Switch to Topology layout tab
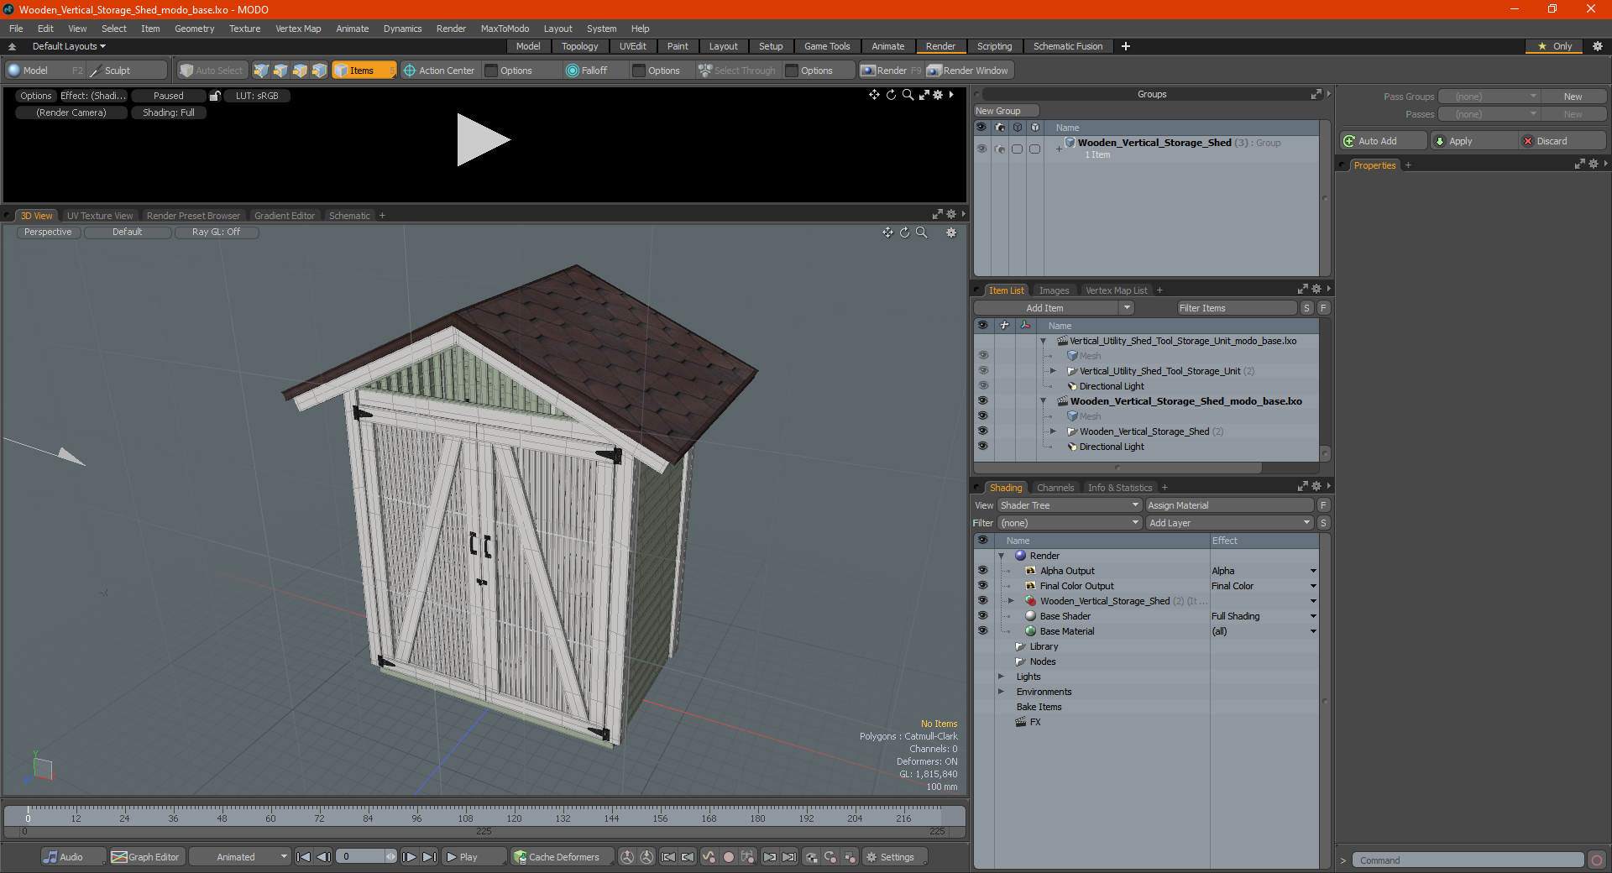Image resolution: width=1612 pixels, height=873 pixels. (x=579, y=46)
